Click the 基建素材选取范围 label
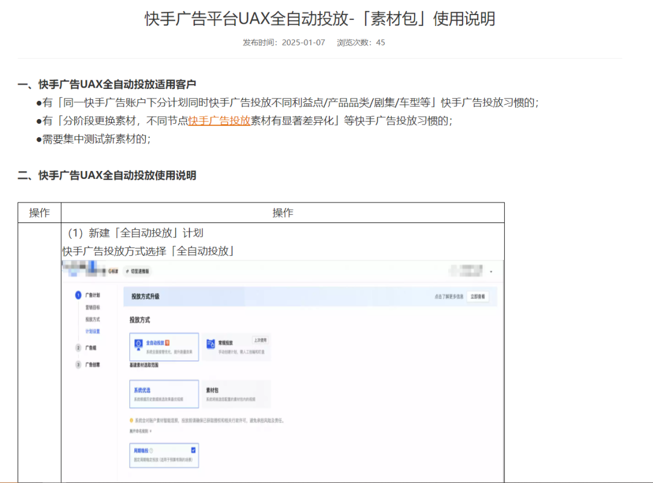653x483 pixels. [x=144, y=365]
